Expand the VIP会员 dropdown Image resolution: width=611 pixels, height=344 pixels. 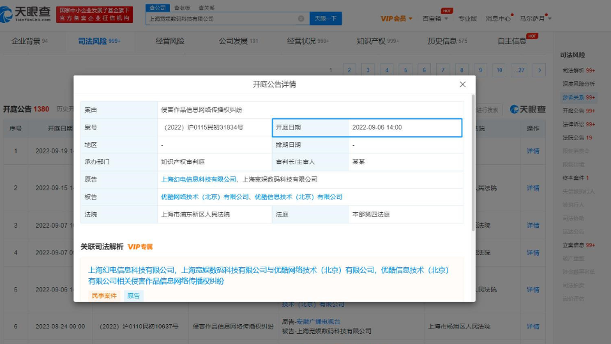396,19
